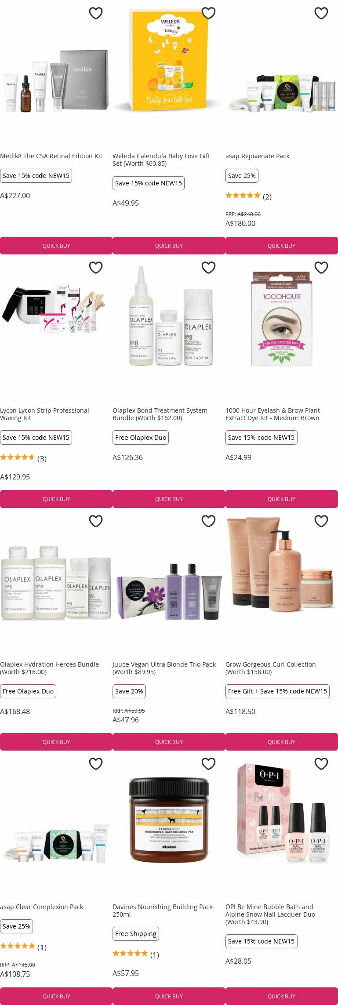Heart the OPI Be Mine nail duo
The image size is (338, 1005).
[x=321, y=764]
